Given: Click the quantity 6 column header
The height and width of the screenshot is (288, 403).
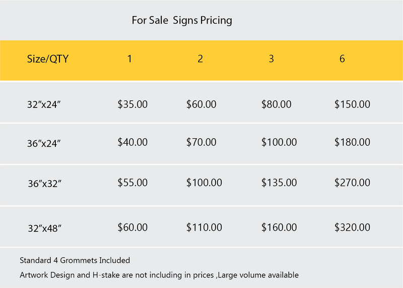Looking at the screenshot, I should 342,58.
